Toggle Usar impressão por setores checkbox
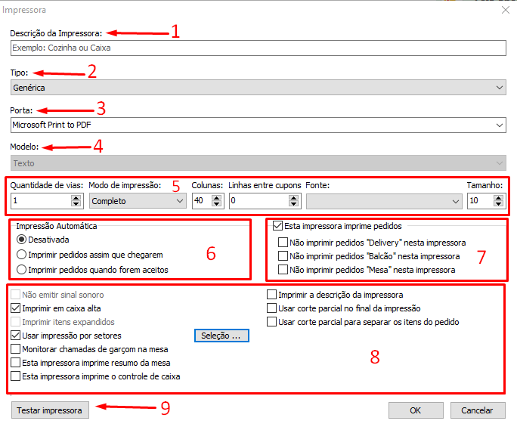 click(16, 336)
